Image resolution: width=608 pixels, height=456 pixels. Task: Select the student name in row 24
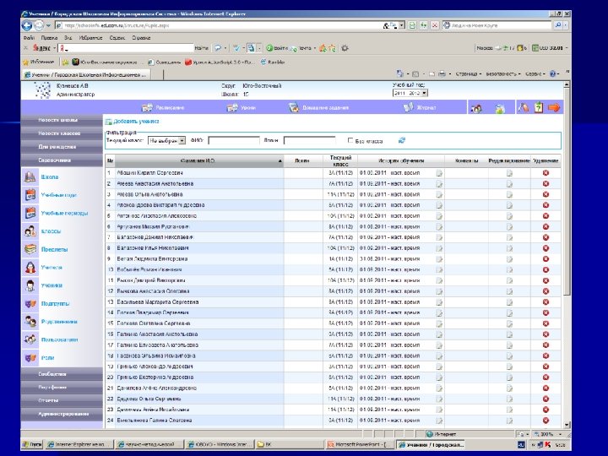(x=155, y=421)
